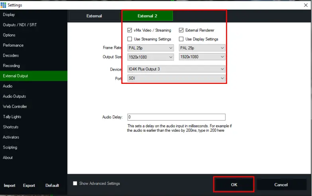Open the Recording settings
The width and height of the screenshot is (312, 196).
click(x=33, y=65)
